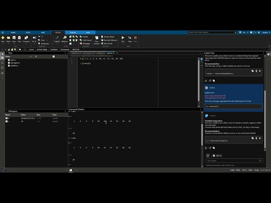Click the OneDrive folder in path bar
Image resolution: width=271 pixels, height=203 pixels.
tap(54, 49)
